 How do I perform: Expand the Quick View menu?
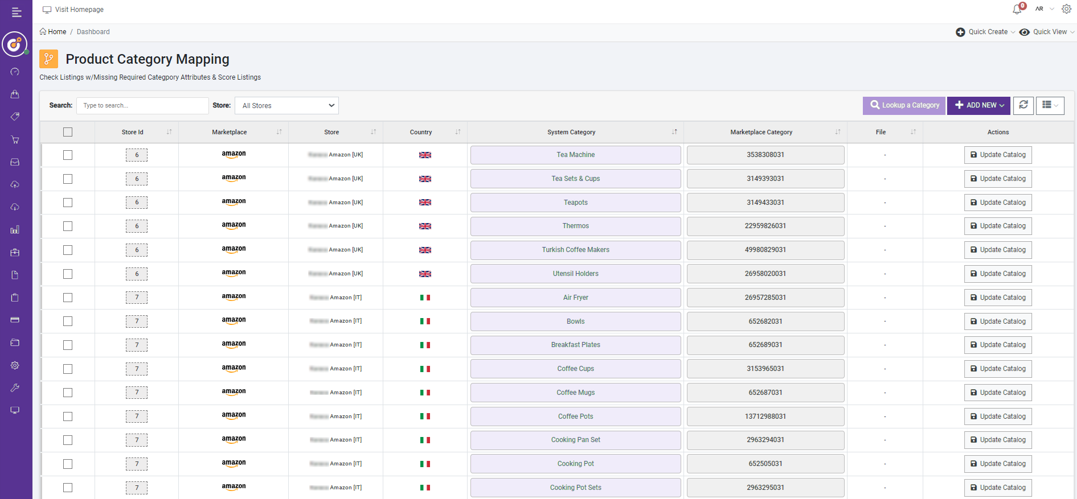(1047, 32)
